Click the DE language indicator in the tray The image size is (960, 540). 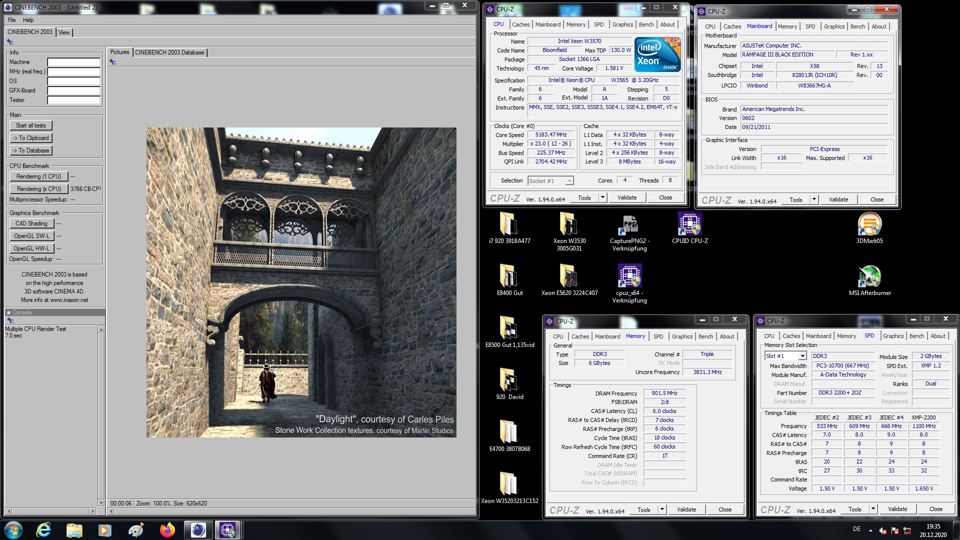point(856,529)
